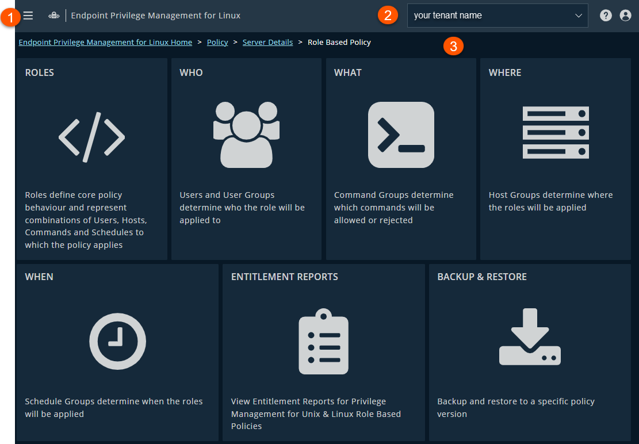Click the Role Based Policy breadcrumb text
Viewport: 639px width, 444px height.
(339, 43)
